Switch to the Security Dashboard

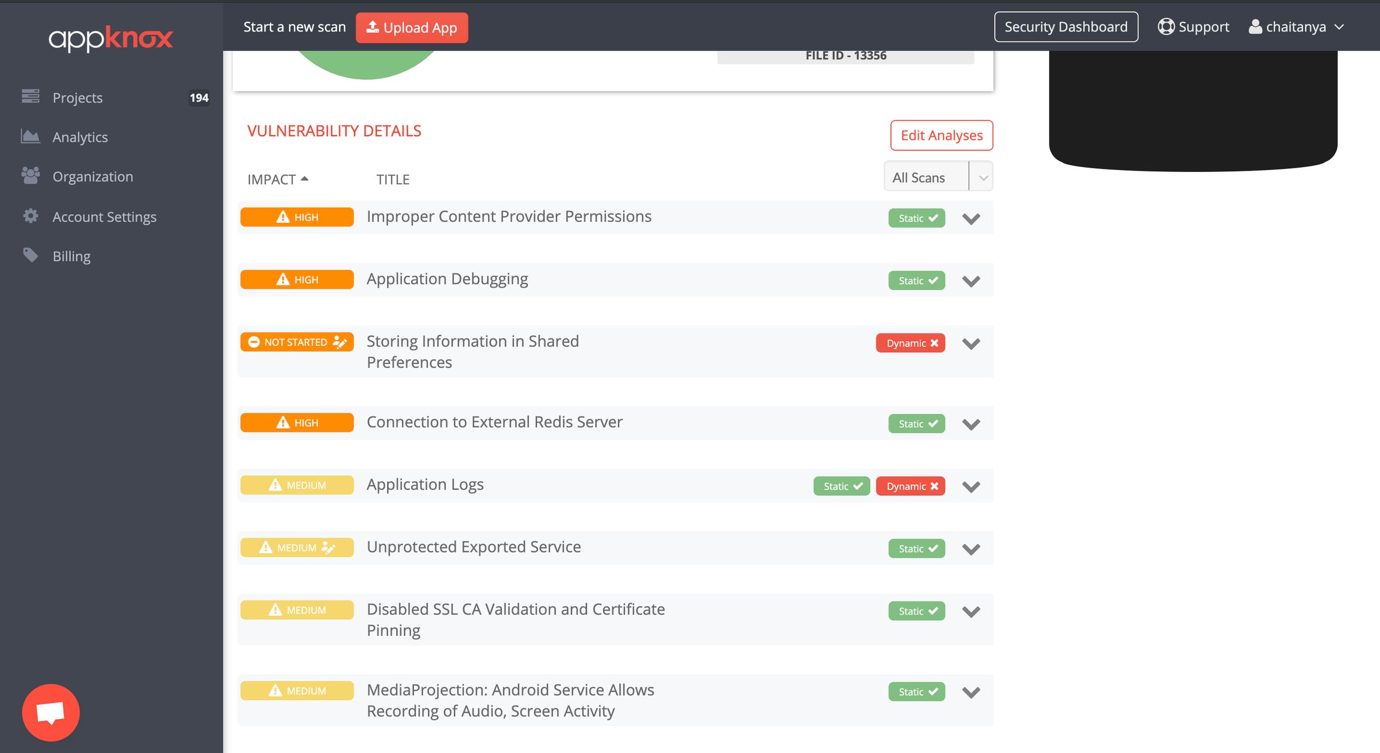pyautogui.click(x=1065, y=26)
